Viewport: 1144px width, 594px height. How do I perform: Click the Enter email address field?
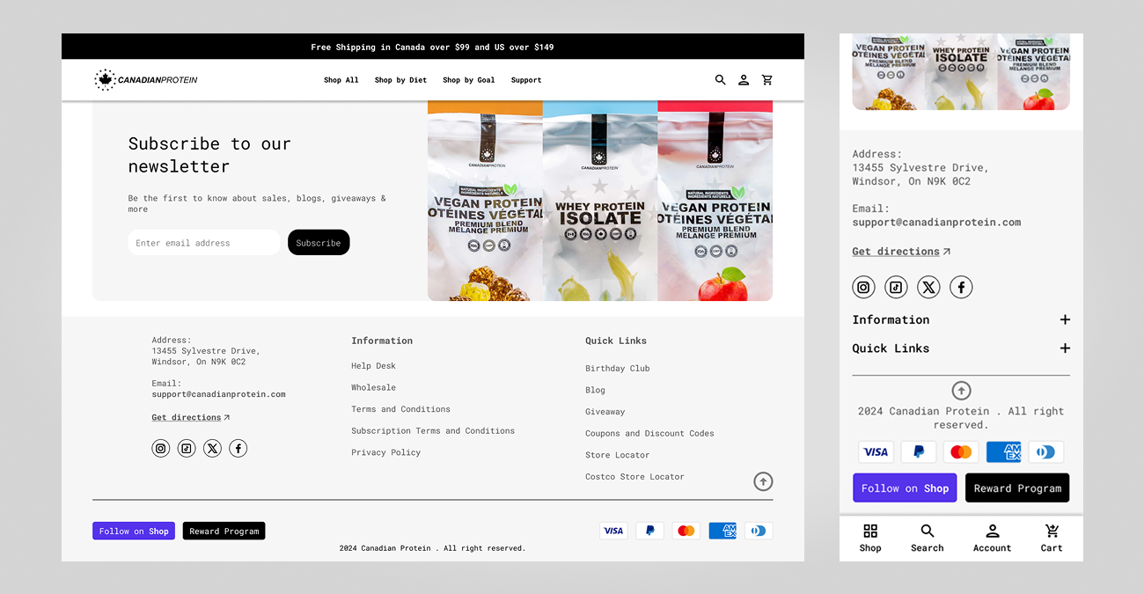click(204, 243)
